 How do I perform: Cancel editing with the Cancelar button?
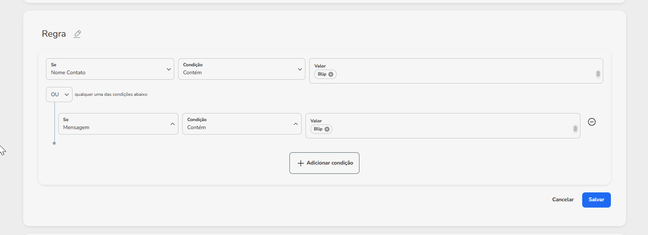tap(563, 200)
